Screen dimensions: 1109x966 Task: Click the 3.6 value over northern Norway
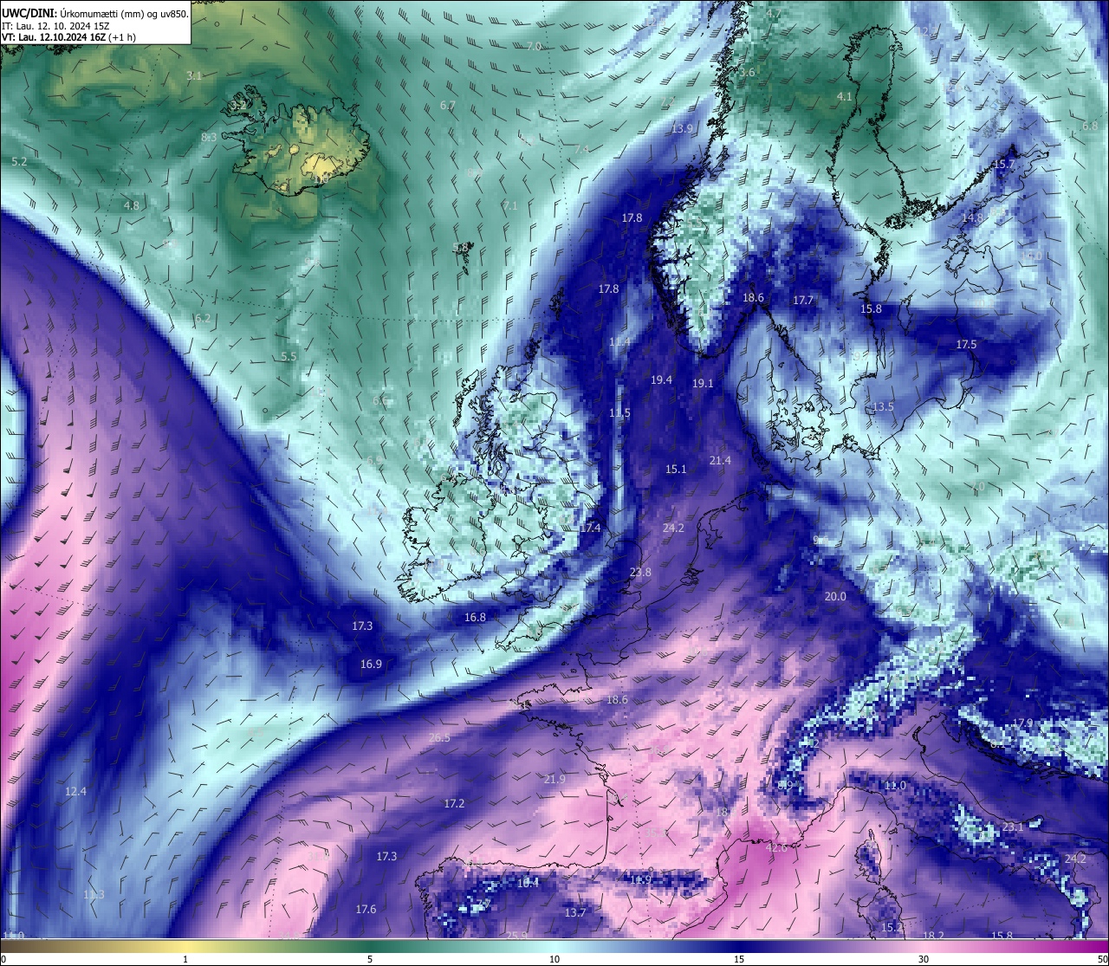click(x=747, y=73)
